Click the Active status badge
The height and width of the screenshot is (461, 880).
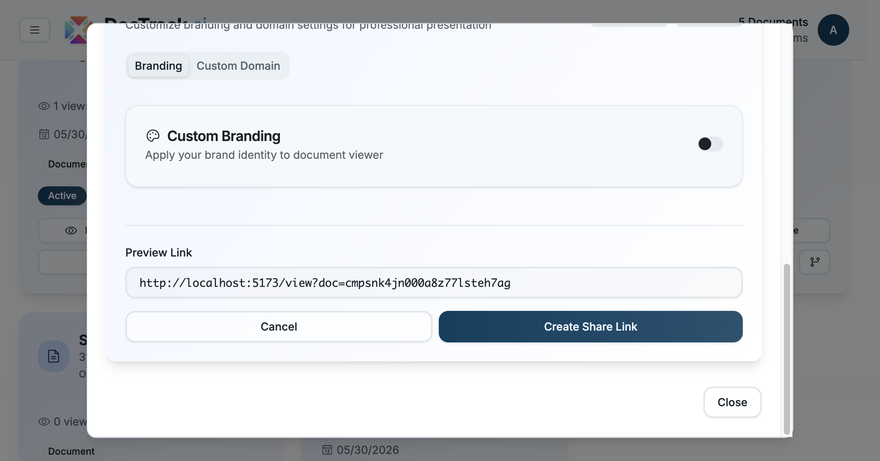pos(62,196)
